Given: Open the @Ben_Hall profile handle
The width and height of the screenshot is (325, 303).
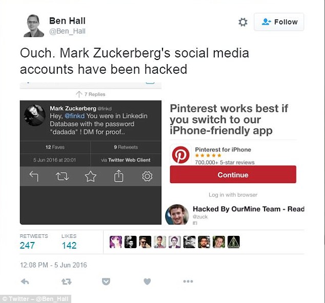Looking at the screenshot, I should coord(67,31).
